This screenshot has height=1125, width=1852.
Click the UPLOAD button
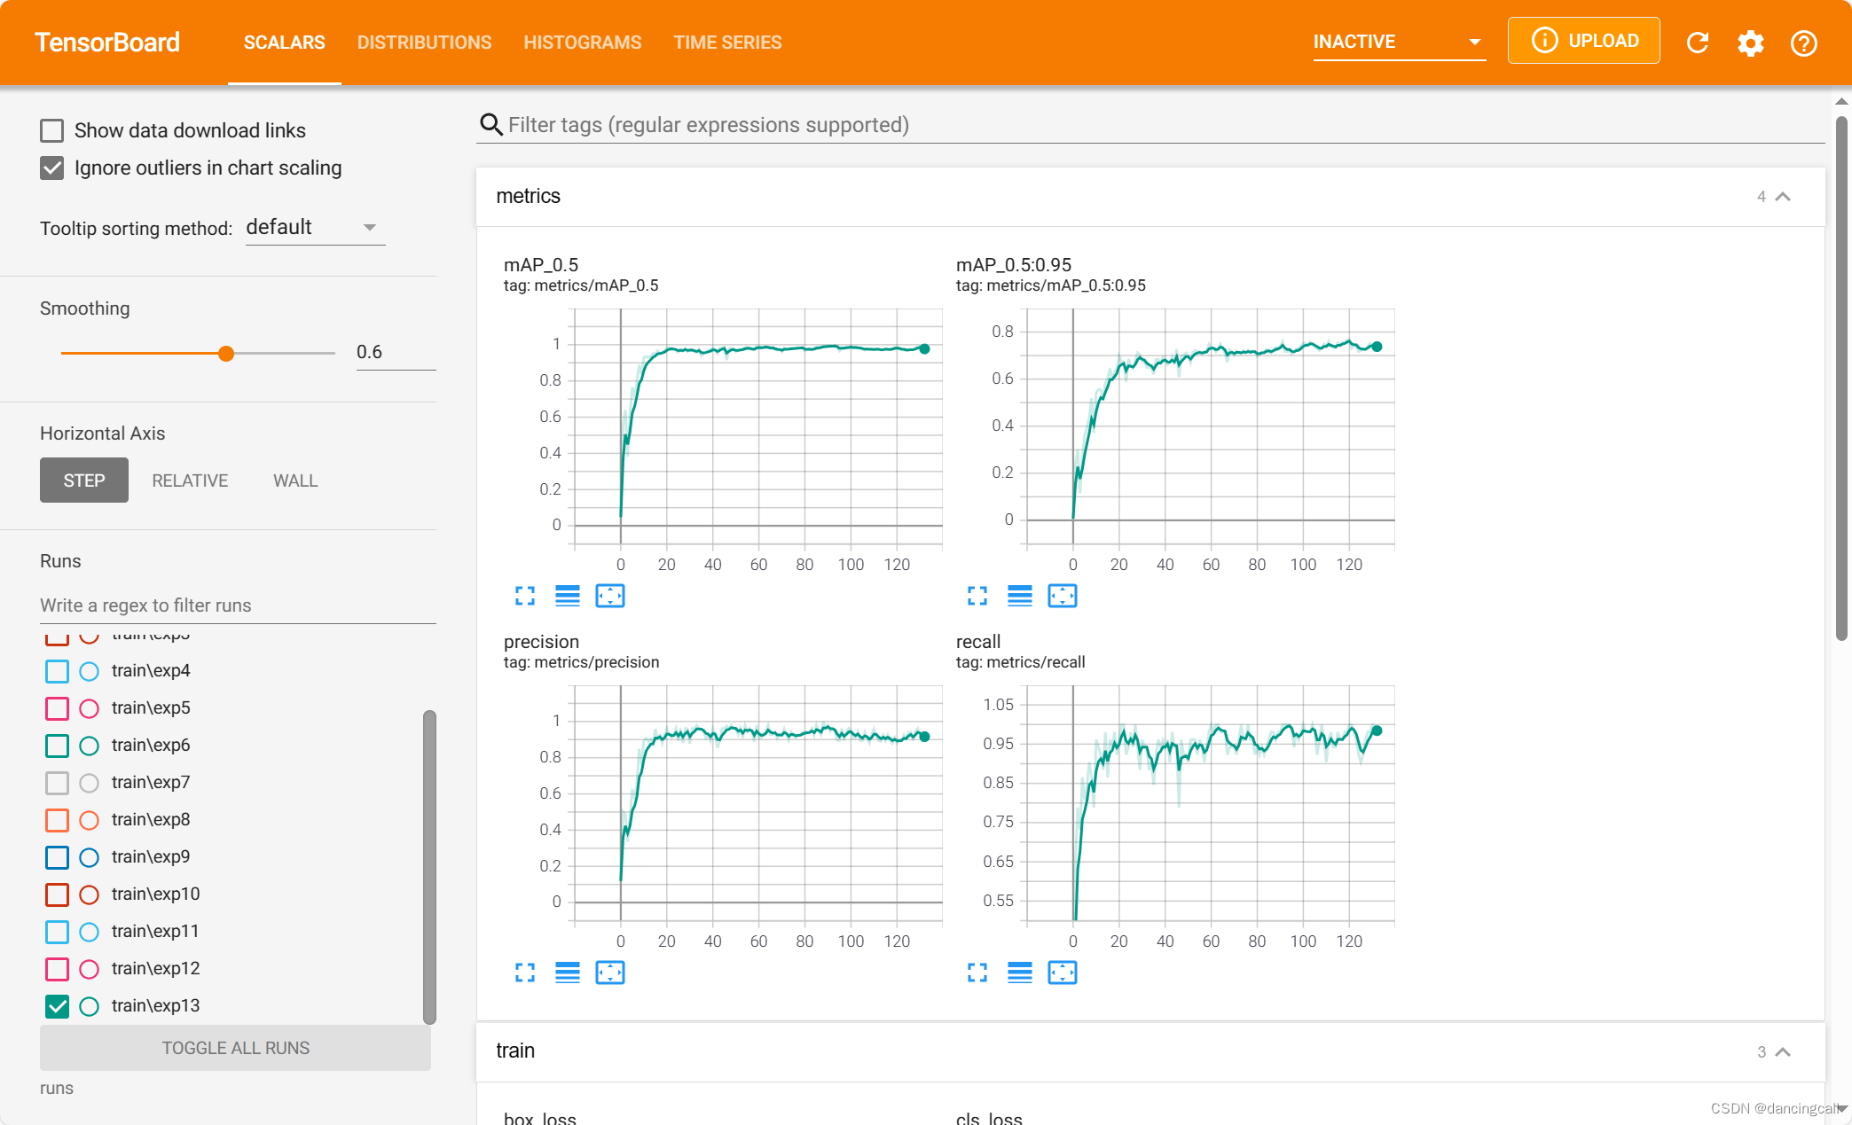click(1584, 41)
